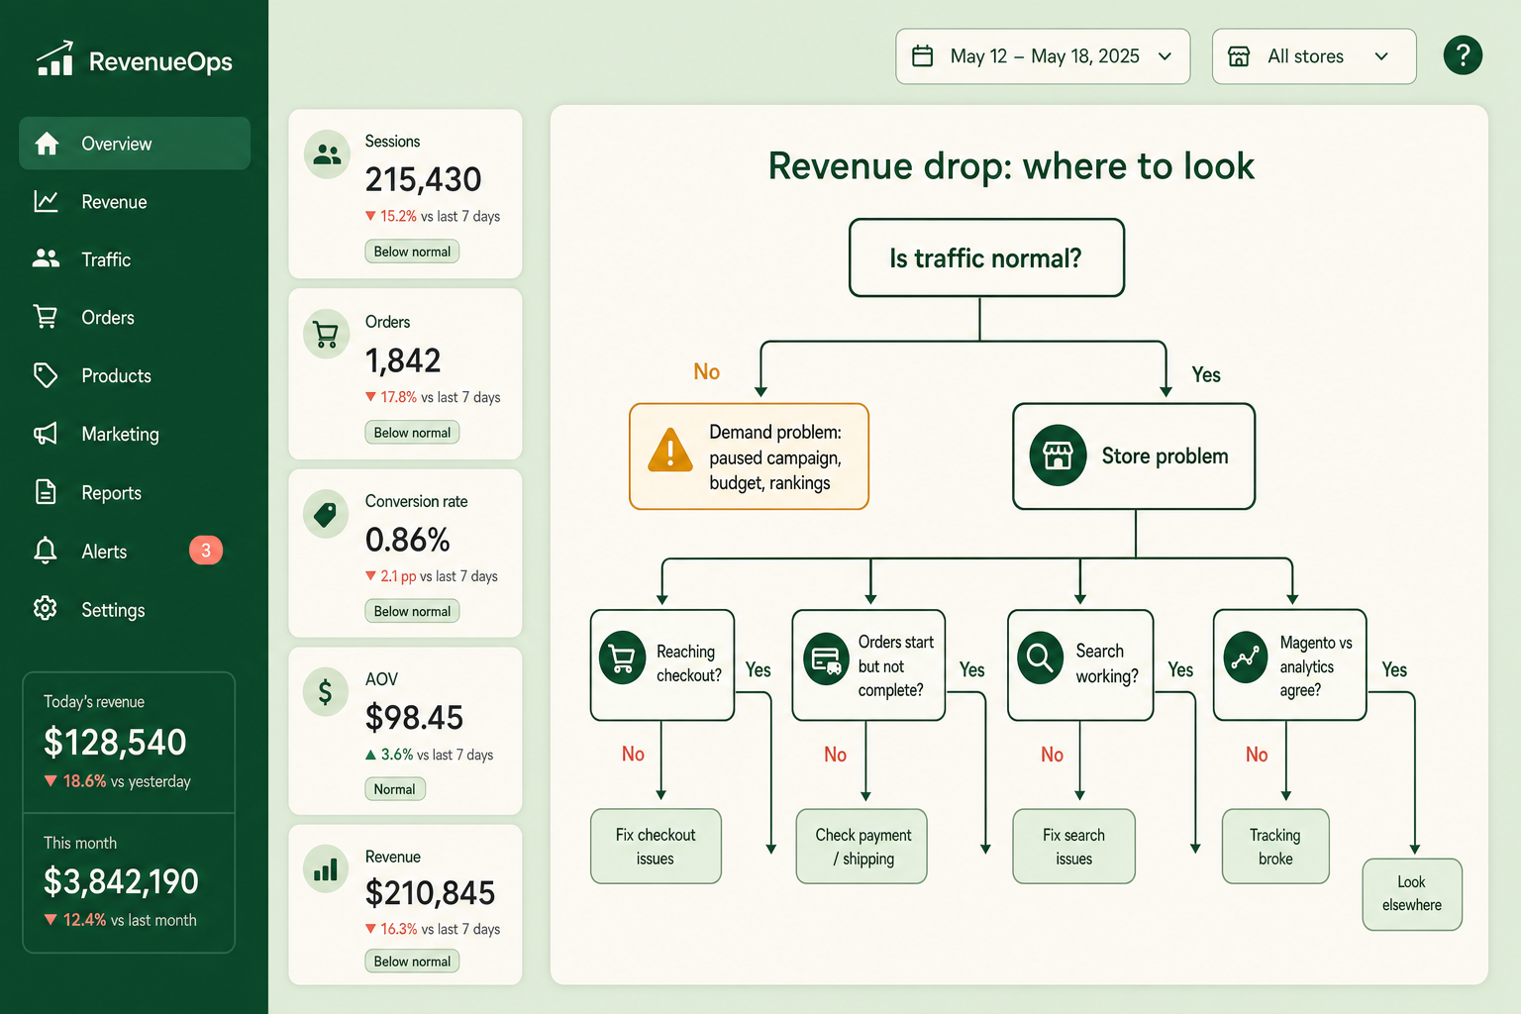Click the Revenue line chart sidebar icon
The width and height of the screenshot is (1521, 1014).
46,201
